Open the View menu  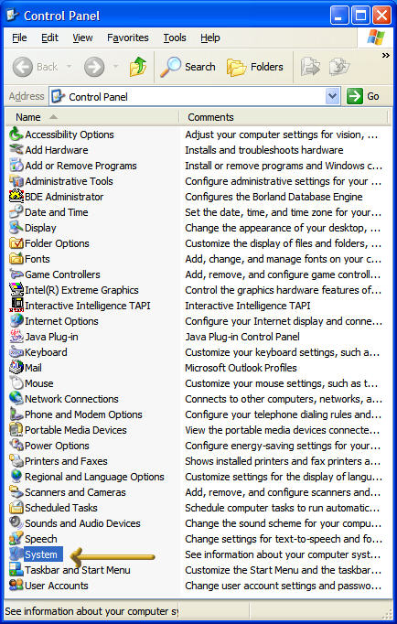click(x=82, y=38)
